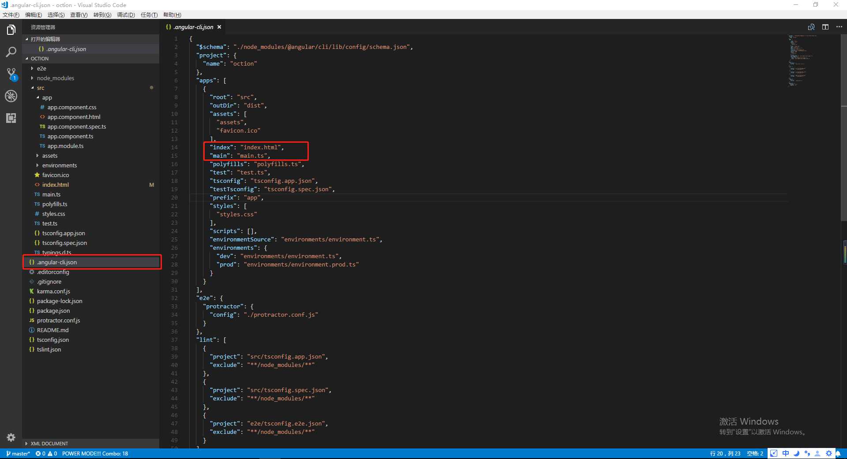This screenshot has height=459, width=847.
Task: Open app.component.css file
Action: tap(91, 107)
